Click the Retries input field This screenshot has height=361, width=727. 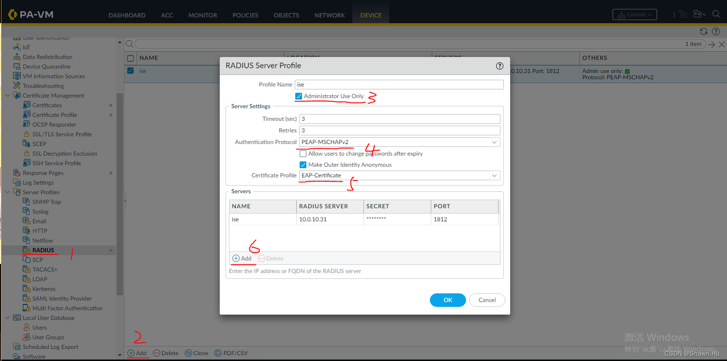pyautogui.click(x=400, y=130)
